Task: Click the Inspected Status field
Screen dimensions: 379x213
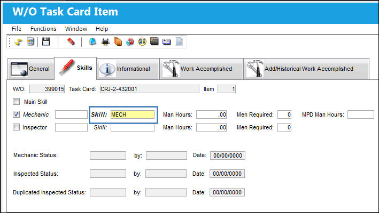Action: 108,174
